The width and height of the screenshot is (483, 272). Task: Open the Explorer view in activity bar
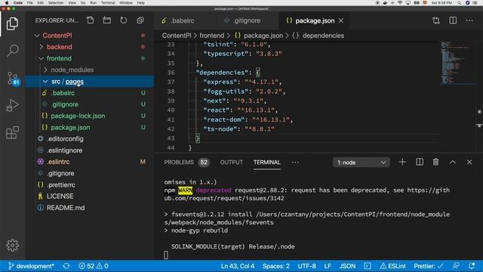(12, 23)
